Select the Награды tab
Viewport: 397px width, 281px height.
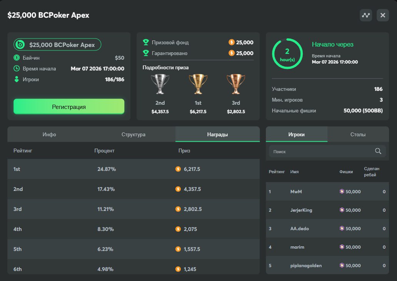[217, 134]
